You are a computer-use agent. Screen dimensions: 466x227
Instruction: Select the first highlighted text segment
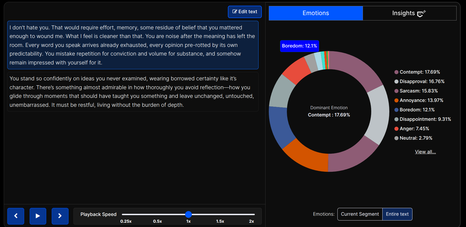(x=133, y=45)
